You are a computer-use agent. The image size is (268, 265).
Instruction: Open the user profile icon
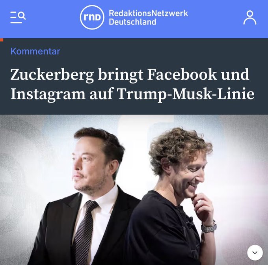pos(250,18)
